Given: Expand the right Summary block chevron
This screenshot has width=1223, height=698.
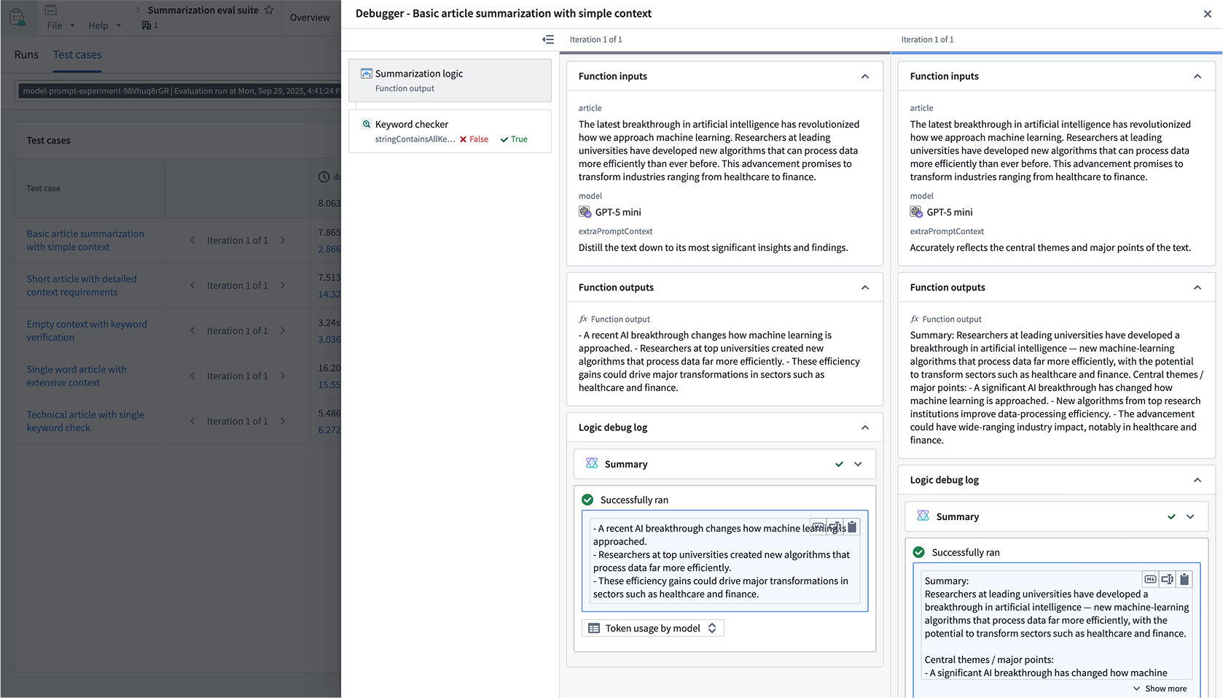Looking at the screenshot, I should click(x=1190, y=516).
